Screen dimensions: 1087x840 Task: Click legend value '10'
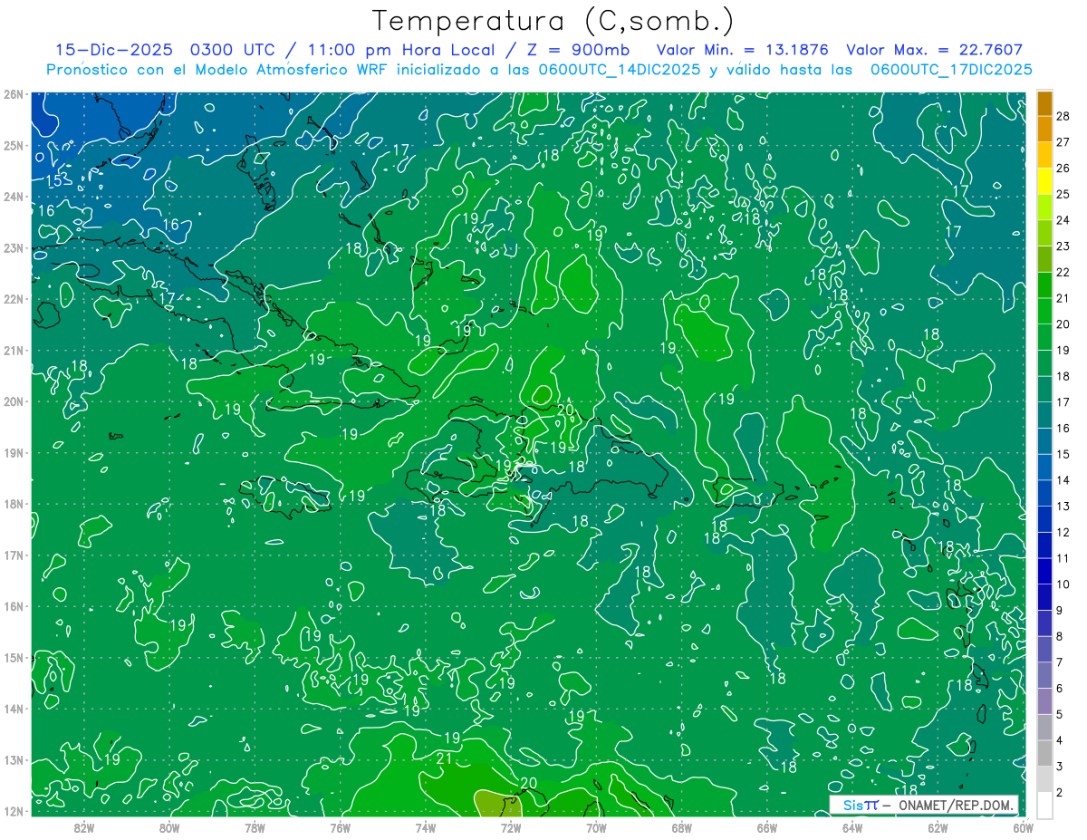pyautogui.click(x=1063, y=584)
